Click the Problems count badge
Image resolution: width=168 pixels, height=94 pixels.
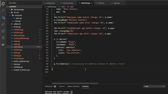[55, 86]
